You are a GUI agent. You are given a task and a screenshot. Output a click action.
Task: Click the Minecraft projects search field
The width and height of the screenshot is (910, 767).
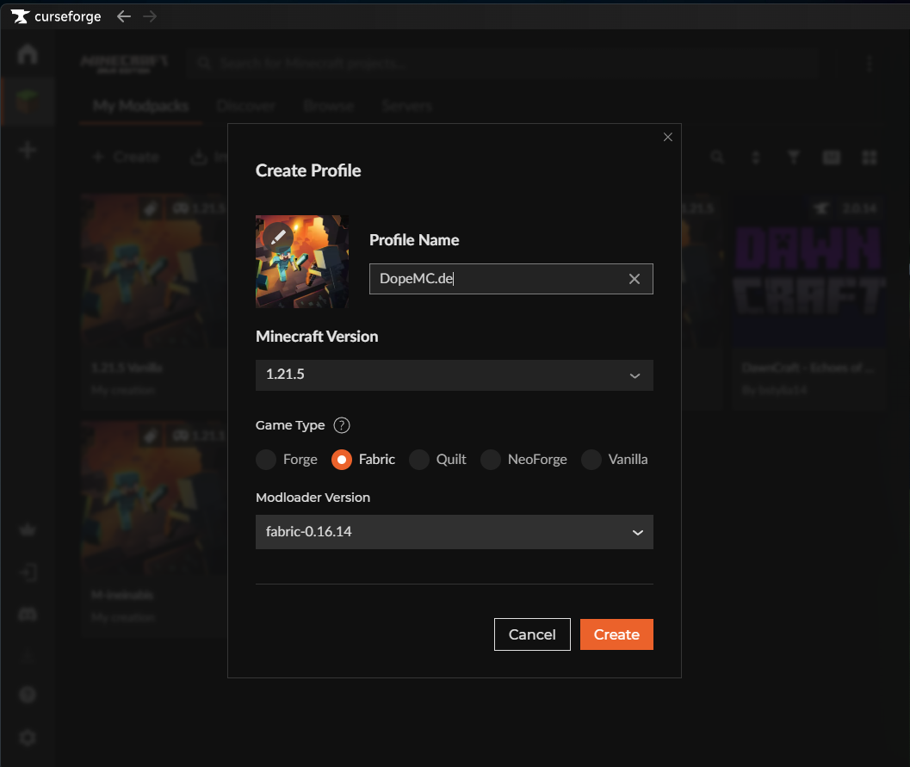pos(502,63)
